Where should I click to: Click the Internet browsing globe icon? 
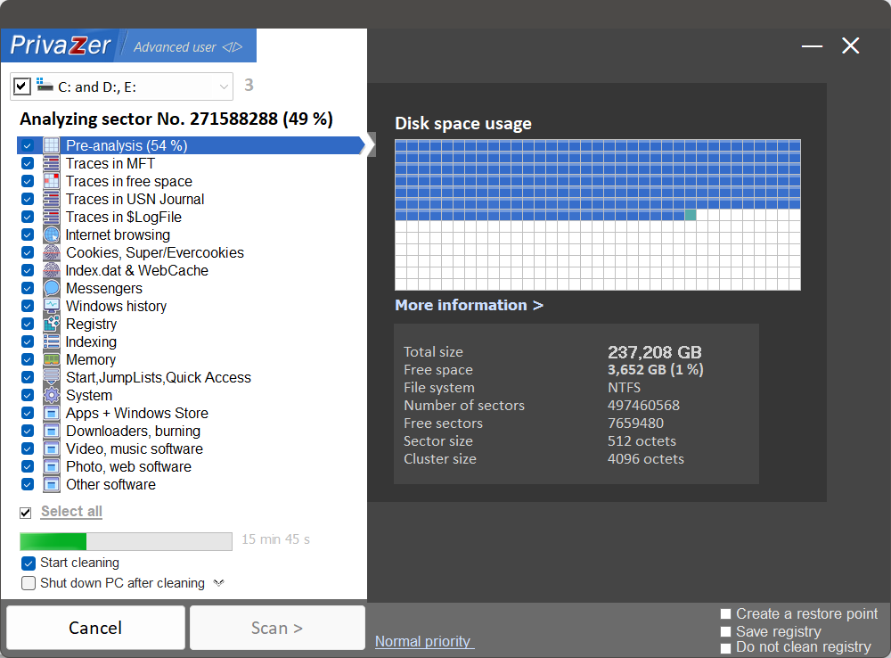(x=51, y=234)
